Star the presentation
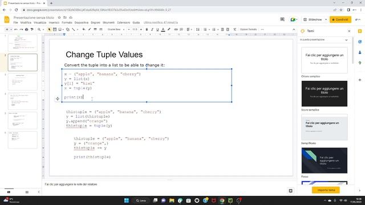The height and width of the screenshot is (205, 365). click(59, 18)
